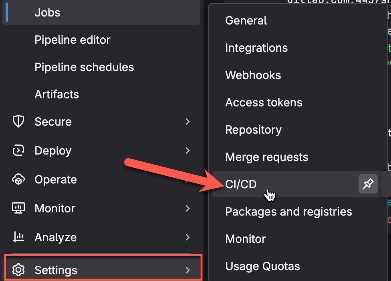This screenshot has width=391, height=281.
Task: Expand the Analyze section chevron
Action: coord(187,237)
